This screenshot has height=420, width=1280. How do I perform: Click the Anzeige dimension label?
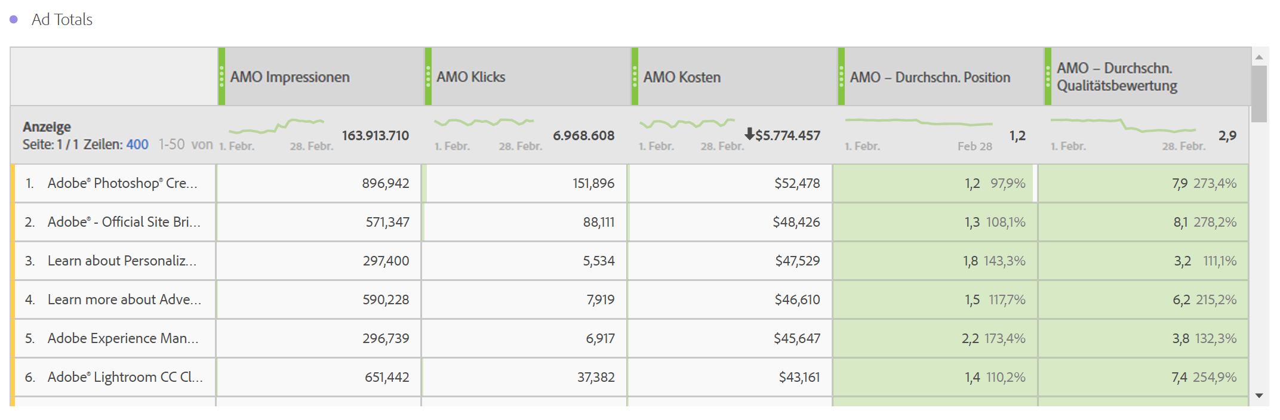coord(47,126)
